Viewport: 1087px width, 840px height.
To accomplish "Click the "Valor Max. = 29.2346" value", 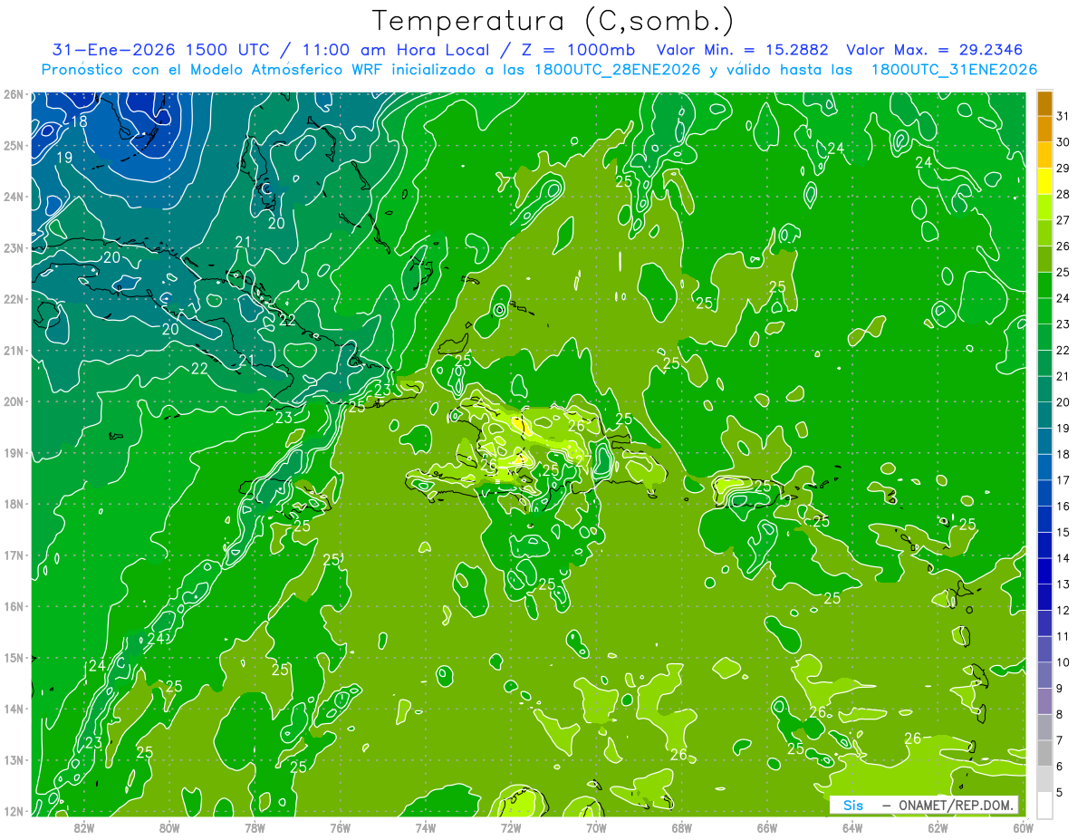I will (935, 50).
